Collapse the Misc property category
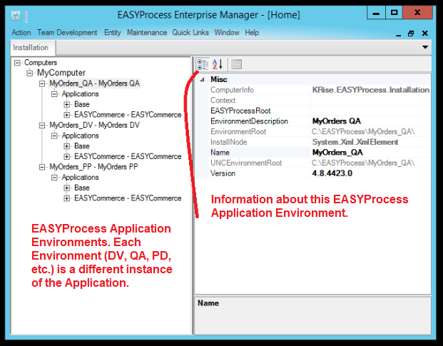The image size is (443, 346). (x=203, y=80)
